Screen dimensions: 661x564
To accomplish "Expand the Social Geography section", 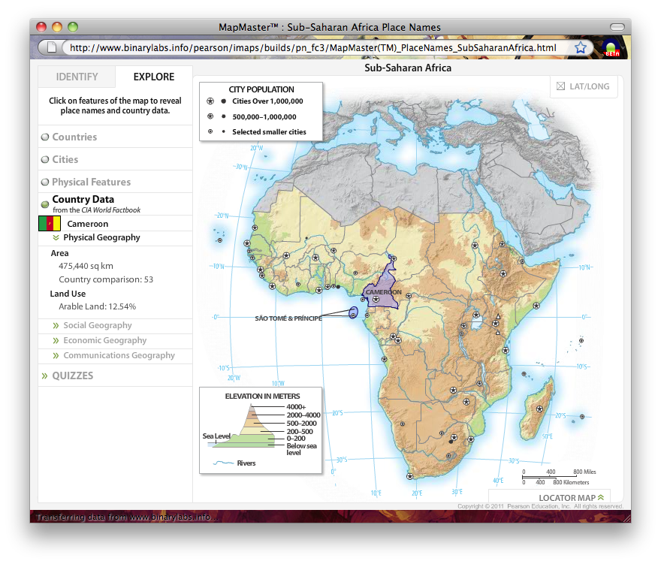I will point(56,326).
